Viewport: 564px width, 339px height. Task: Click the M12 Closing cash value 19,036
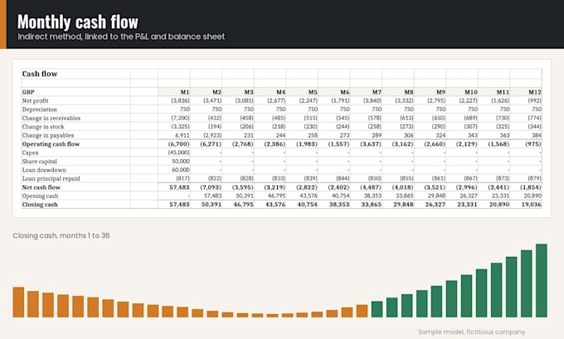pos(532,205)
